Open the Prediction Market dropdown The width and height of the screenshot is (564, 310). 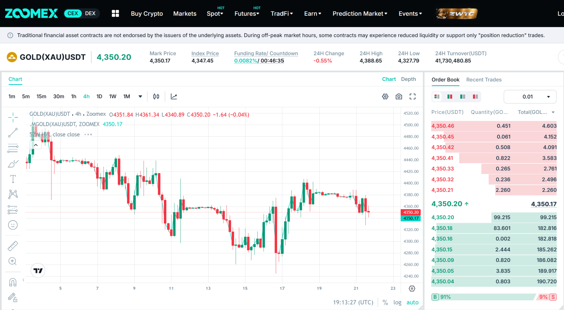click(x=360, y=13)
